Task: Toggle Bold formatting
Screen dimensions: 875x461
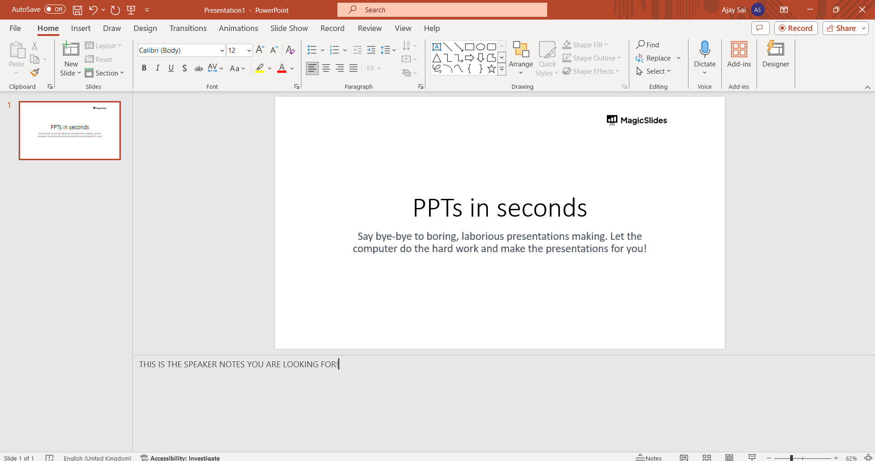Action: (144, 68)
